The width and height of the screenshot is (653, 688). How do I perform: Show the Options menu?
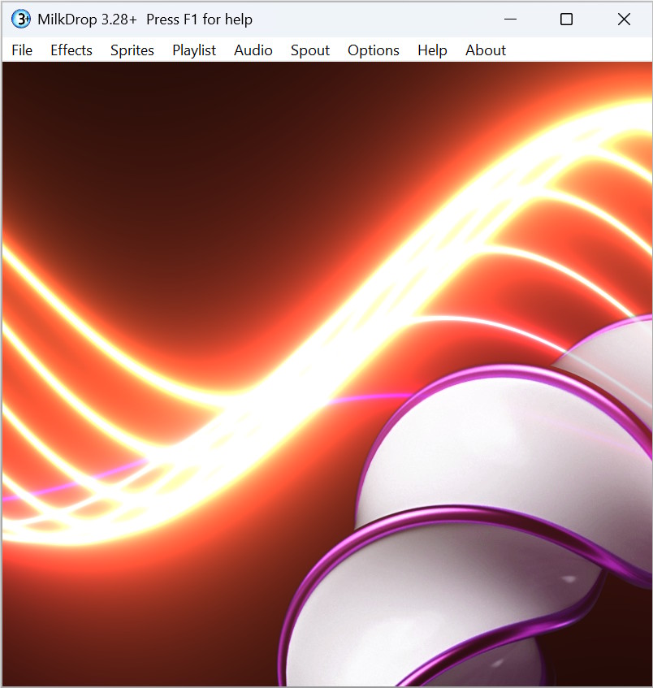click(374, 50)
